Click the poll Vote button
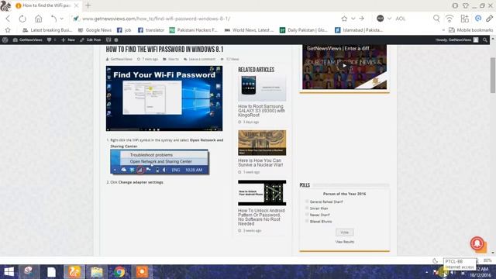 (x=344, y=232)
